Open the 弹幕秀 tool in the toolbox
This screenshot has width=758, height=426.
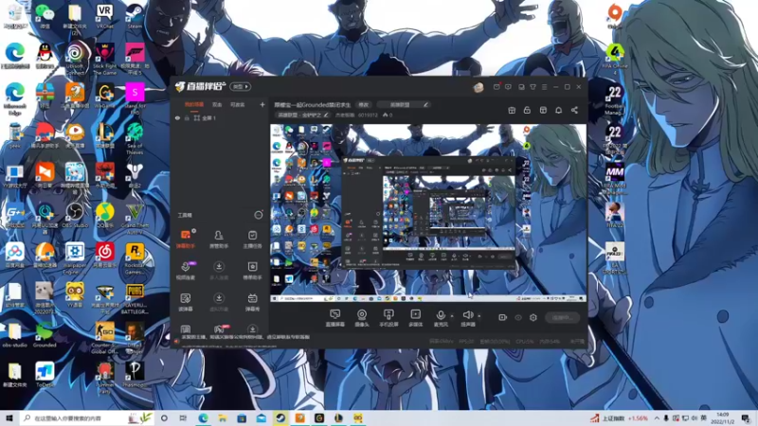(252, 302)
